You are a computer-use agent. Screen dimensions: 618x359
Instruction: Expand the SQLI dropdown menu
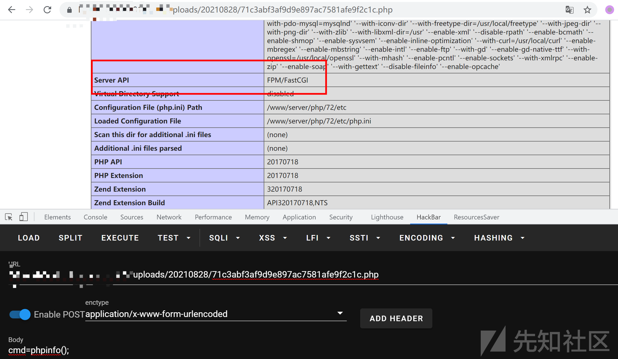tap(224, 238)
